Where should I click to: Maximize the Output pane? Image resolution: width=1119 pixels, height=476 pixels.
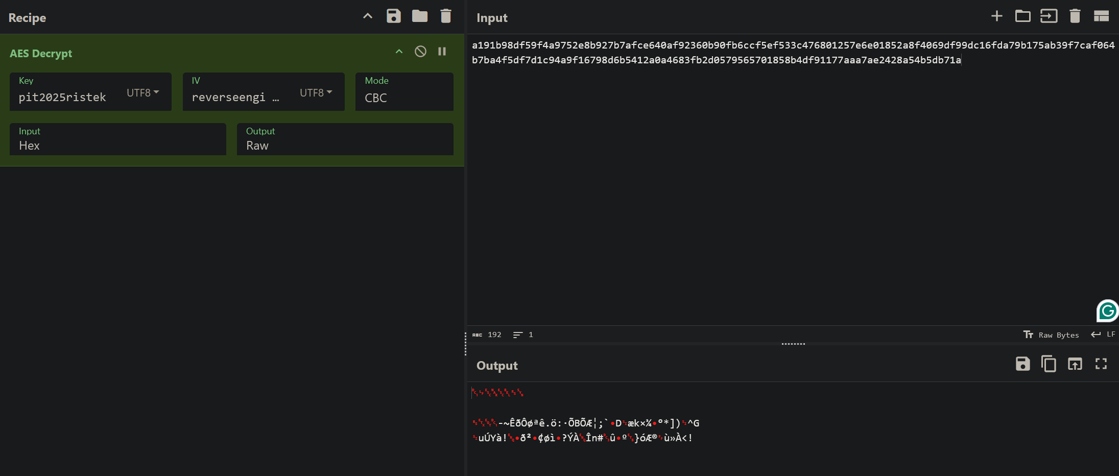[x=1101, y=364]
